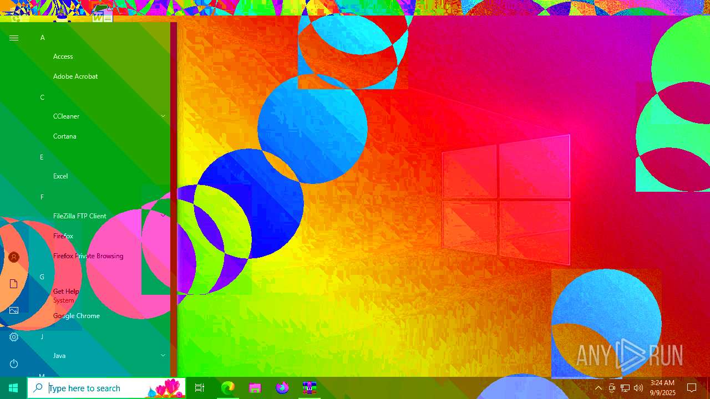Image resolution: width=710 pixels, height=399 pixels.
Task: Launch Excel from the app list
Action: [60, 176]
